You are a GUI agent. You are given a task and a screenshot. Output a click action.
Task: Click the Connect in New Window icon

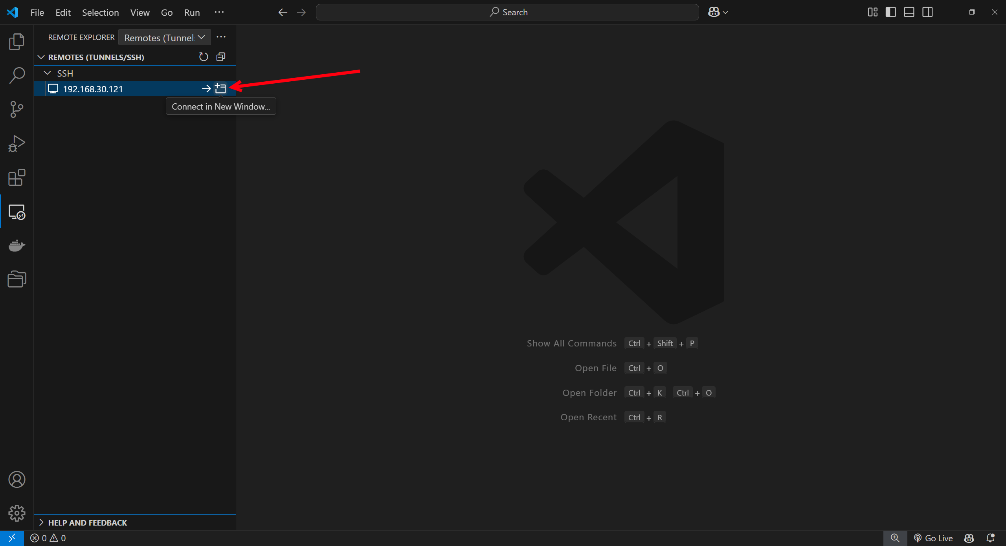[x=220, y=89]
